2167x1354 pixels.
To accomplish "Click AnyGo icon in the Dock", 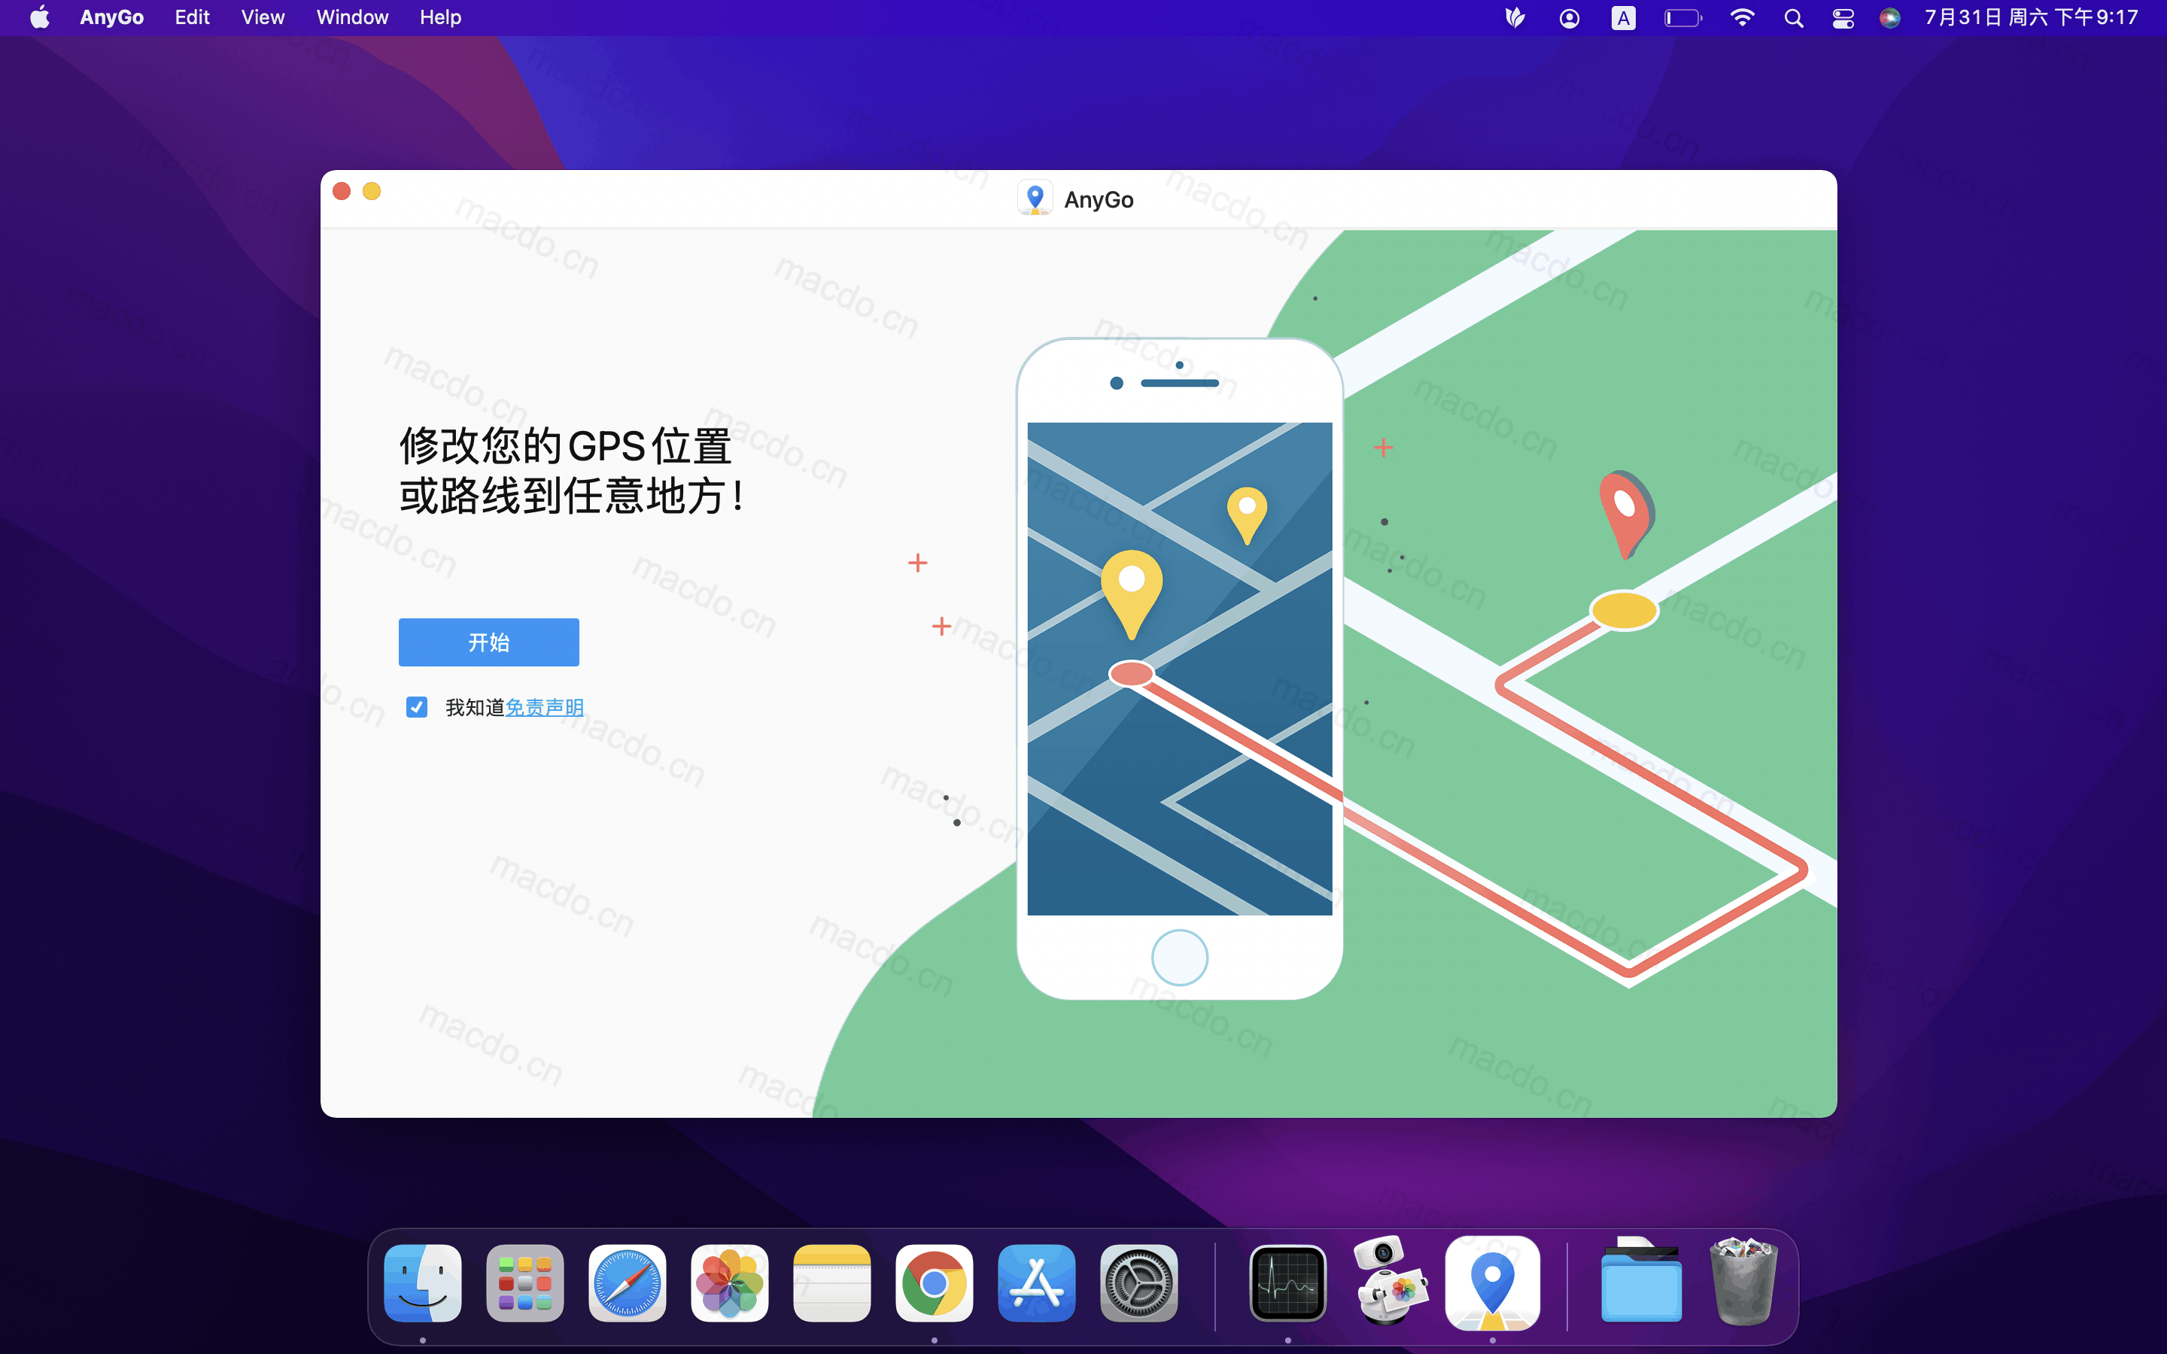I will pos(1493,1283).
